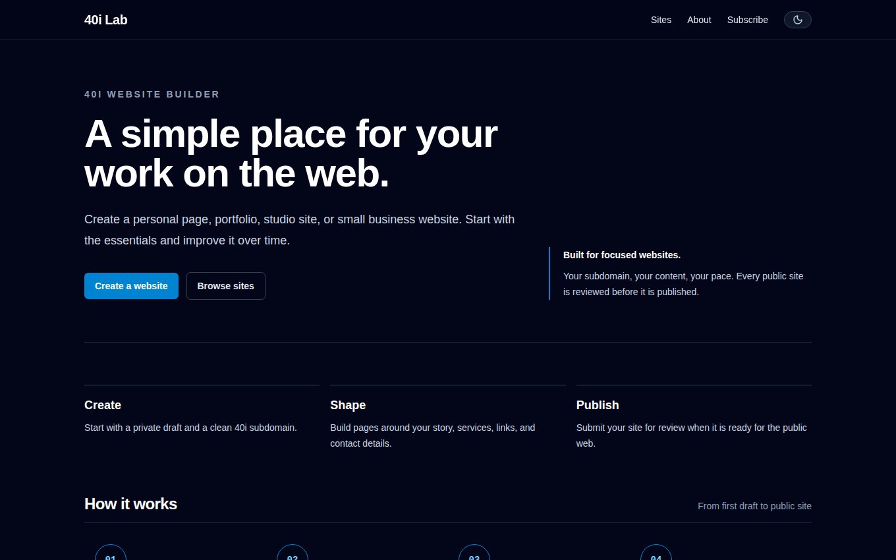Go to the About page

pos(699,20)
